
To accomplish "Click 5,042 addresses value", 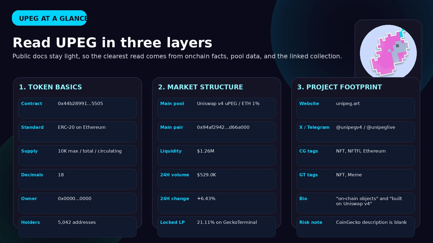I will tap(77, 222).
